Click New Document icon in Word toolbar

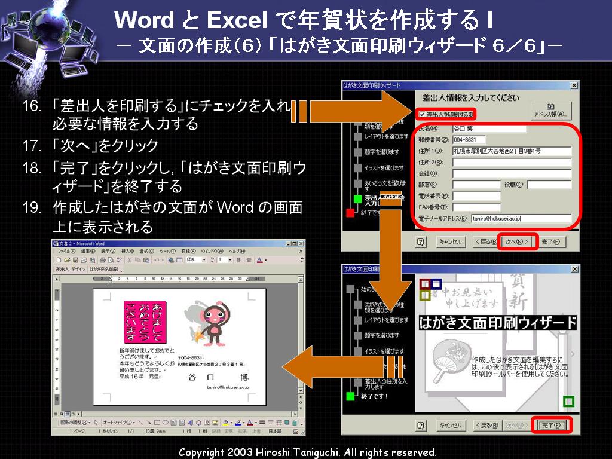[x=59, y=261]
